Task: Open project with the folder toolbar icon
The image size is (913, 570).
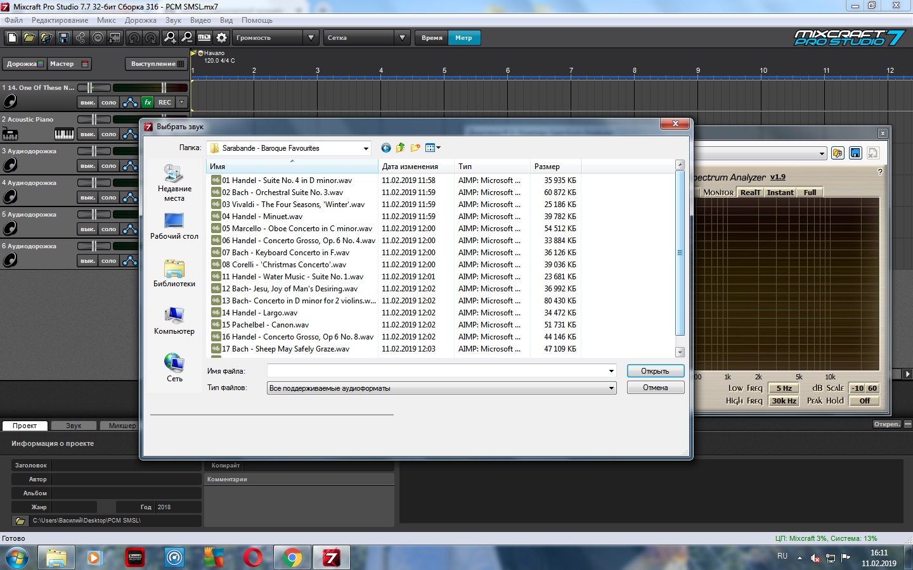Action: pyautogui.click(x=29, y=38)
